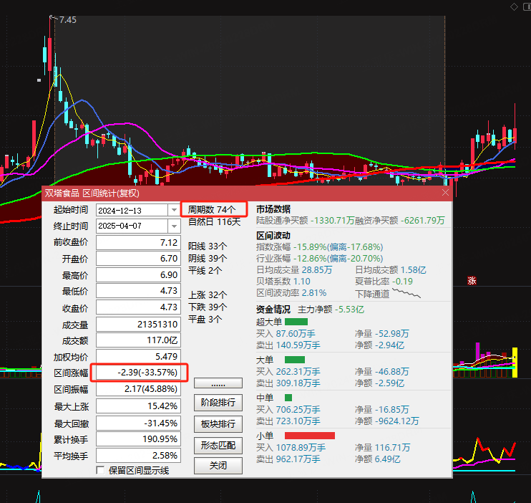Click the 加权均价 field 5.479
This screenshot has height=503, width=531.
138,357
